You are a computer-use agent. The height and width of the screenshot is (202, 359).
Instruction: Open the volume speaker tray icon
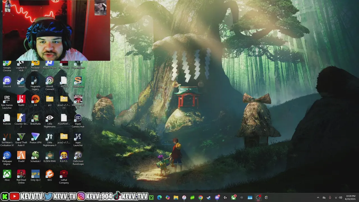tap(340, 198)
